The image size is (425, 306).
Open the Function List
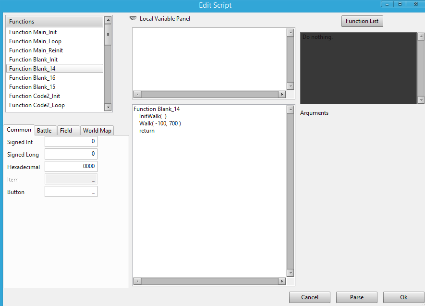coord(362,21)
